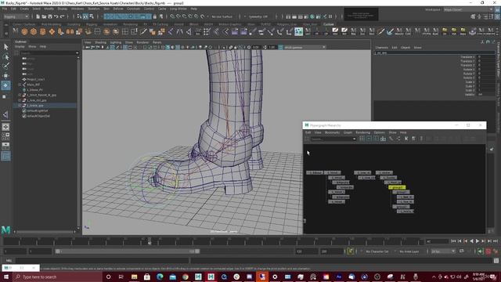Open the sRGB gamma view transform dropdown

305,47
